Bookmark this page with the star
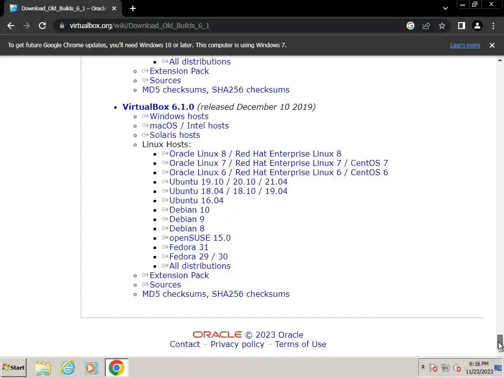The height and width of the screenshot is (378, 504). [442, 26]
